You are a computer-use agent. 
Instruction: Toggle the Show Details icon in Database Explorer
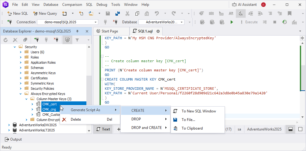click(x=67, y=40)
